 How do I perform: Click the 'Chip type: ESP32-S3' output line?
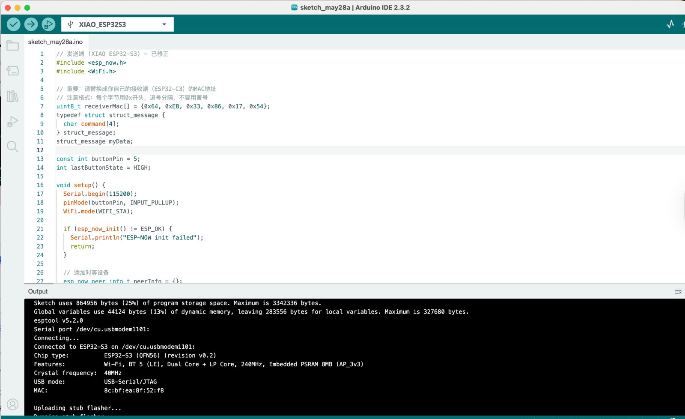click(x=125, y=356)
